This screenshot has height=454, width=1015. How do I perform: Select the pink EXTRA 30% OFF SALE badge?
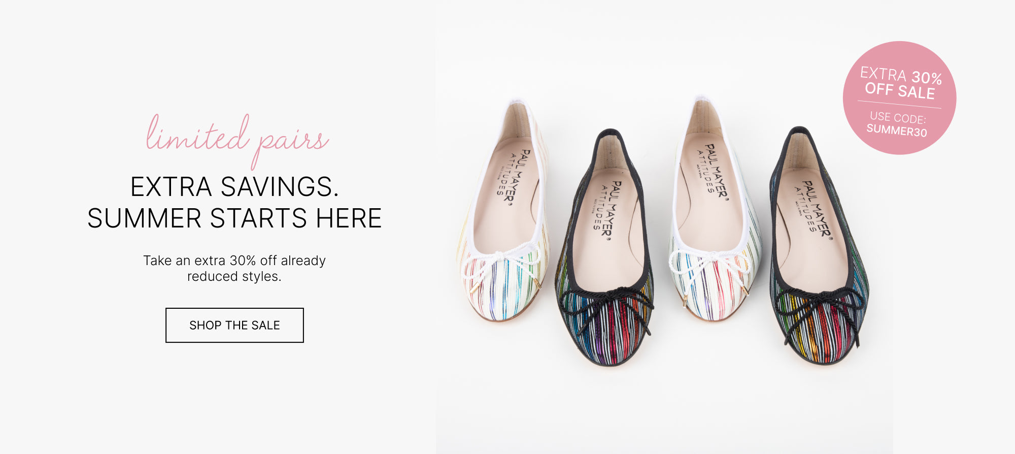899,98
